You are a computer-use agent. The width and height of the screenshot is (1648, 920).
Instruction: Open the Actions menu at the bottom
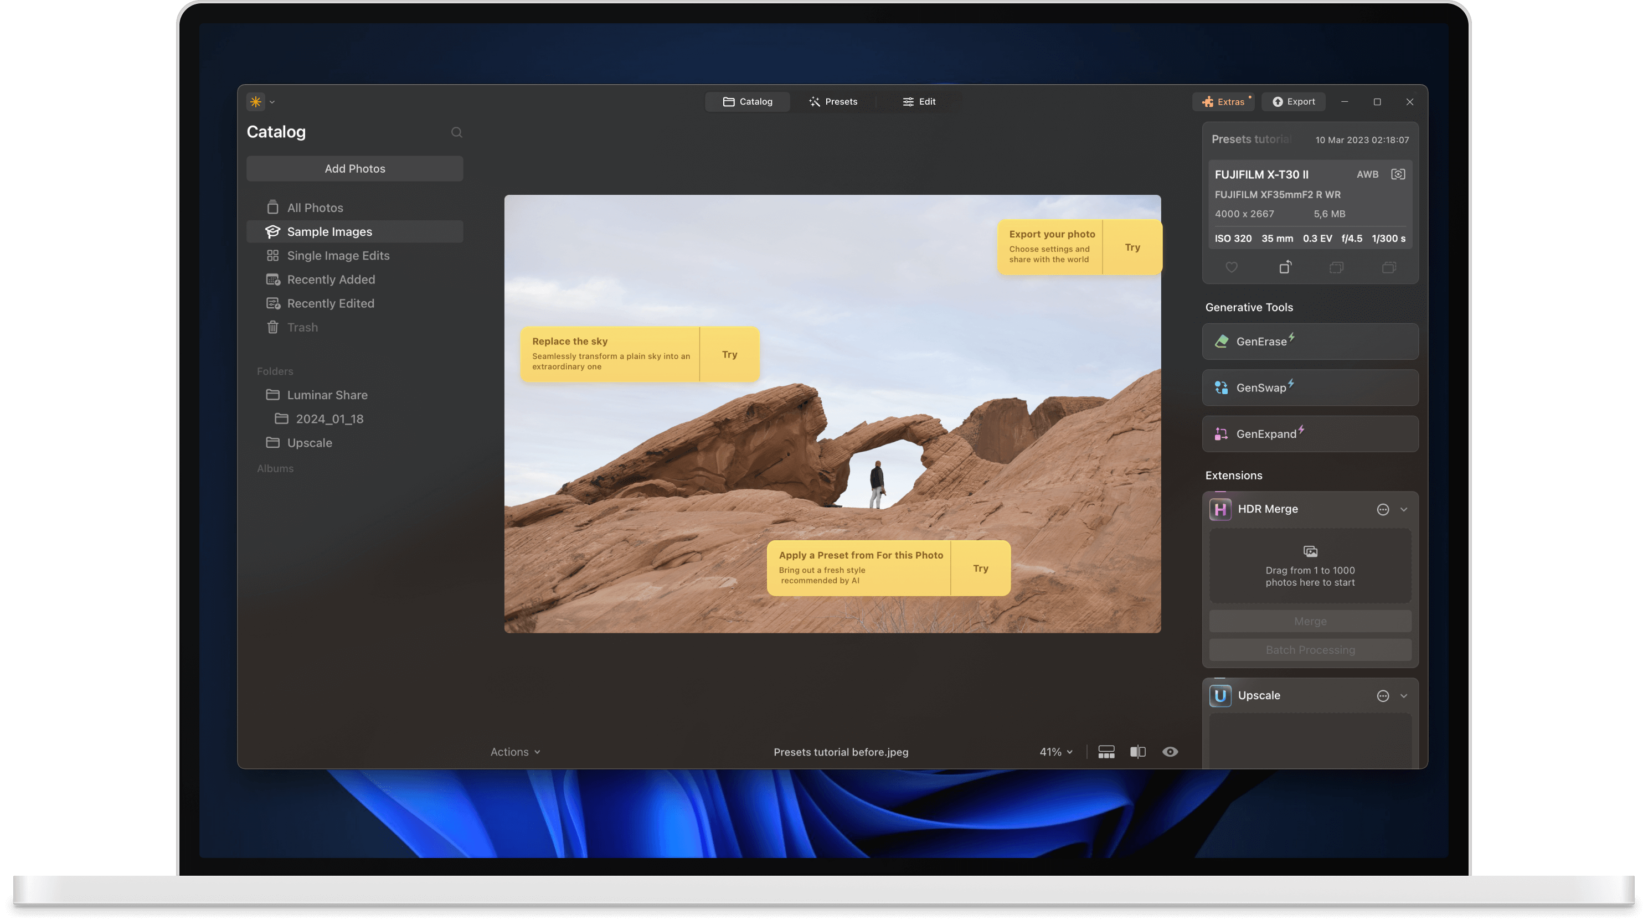514,752
